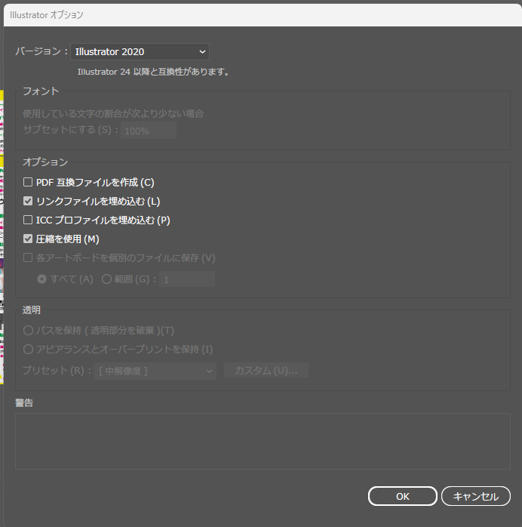This screenshot has width=522, height=527.
Task: Select the 範囲 radio button
Action: click(106, 279)
